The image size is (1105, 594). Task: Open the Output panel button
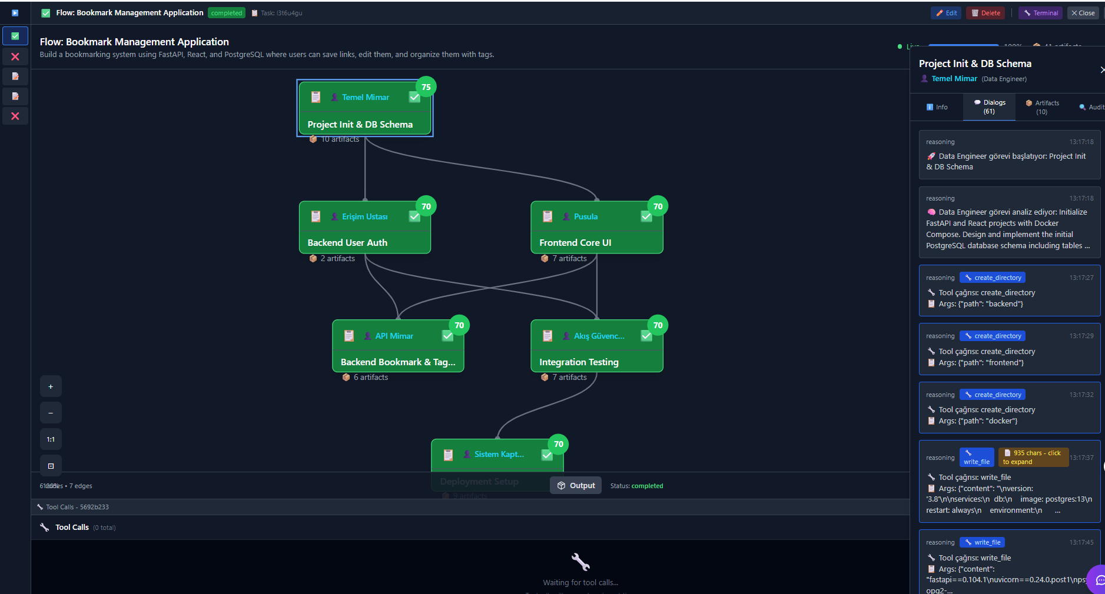pos(576,486)
